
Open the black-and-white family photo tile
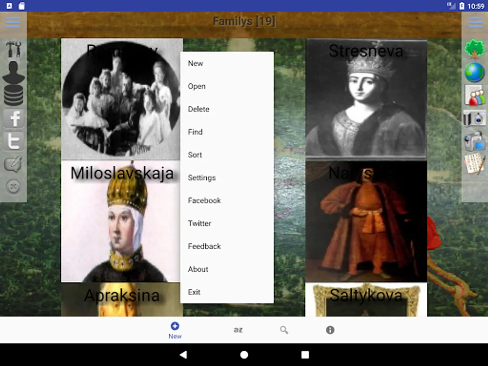(121, 100)
